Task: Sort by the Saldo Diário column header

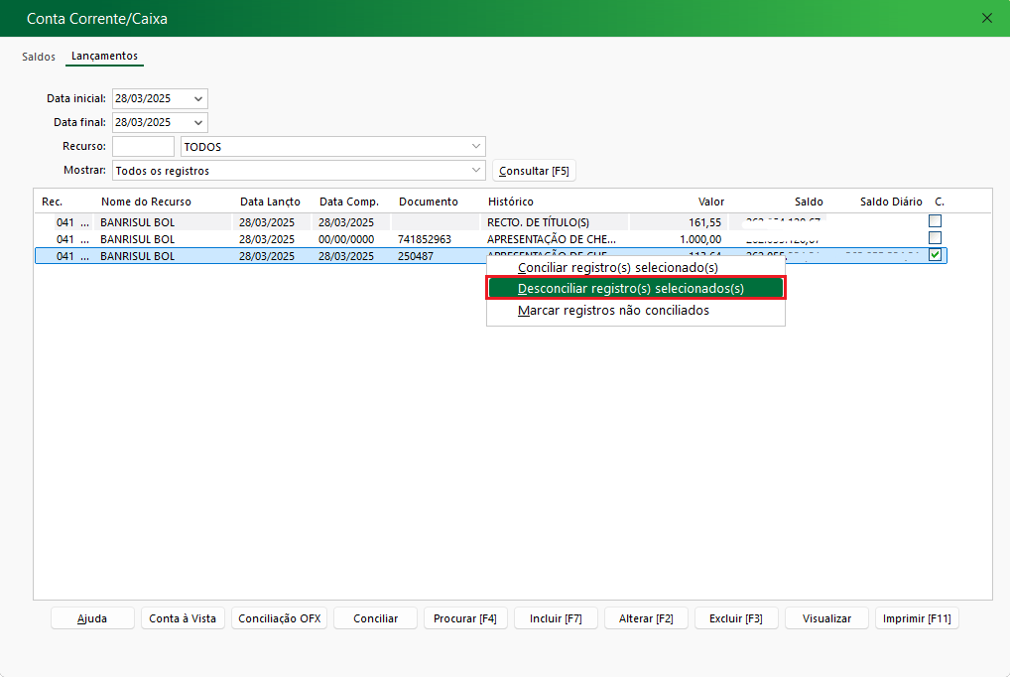Action: tap(891, 202)
